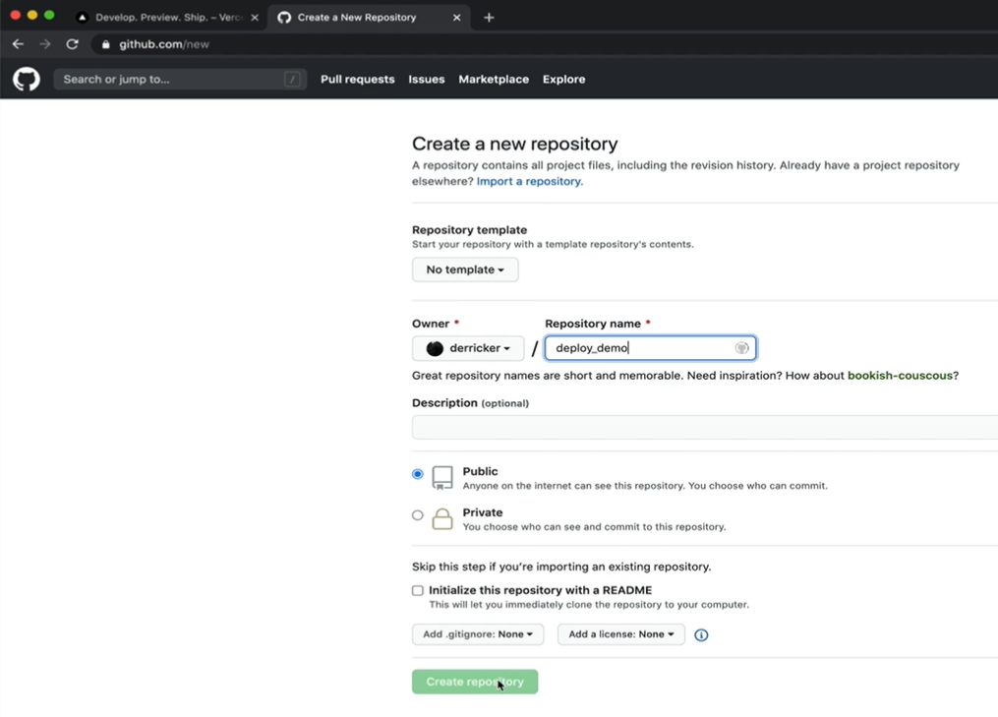998x717 pixels.
Task: Click the browser forward arrow
Action: click(44, 44)
